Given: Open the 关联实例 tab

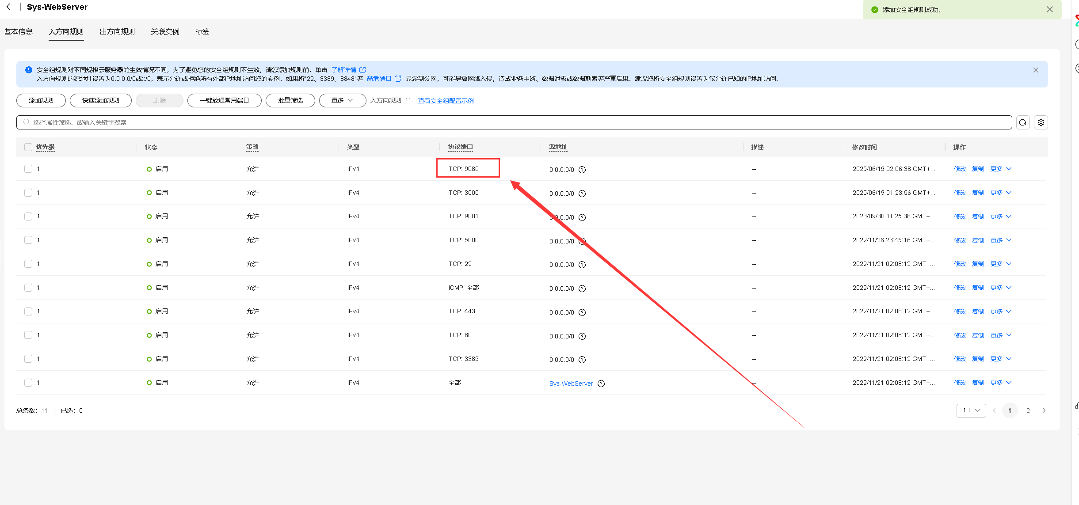Looking at the screenshot, I should click(x=165, y=32).
